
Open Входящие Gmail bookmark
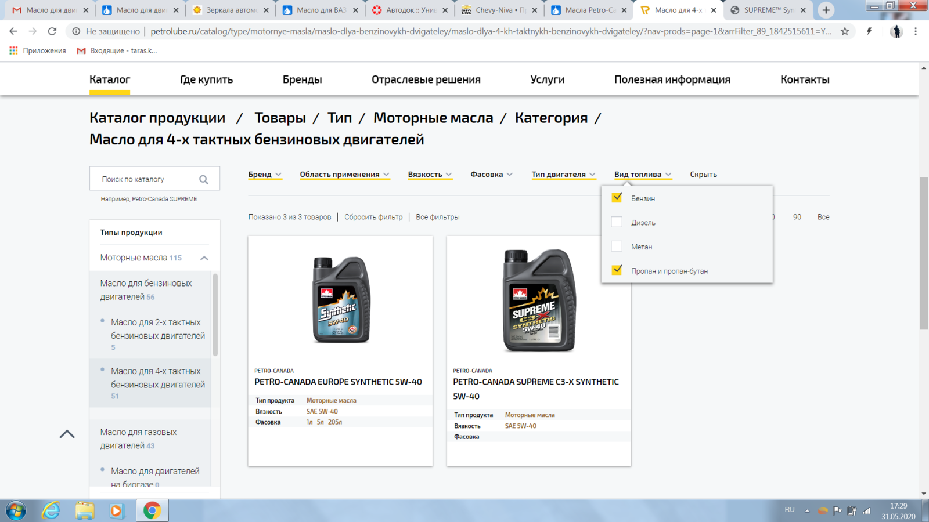pyautogui.click(x=117, y=50)
